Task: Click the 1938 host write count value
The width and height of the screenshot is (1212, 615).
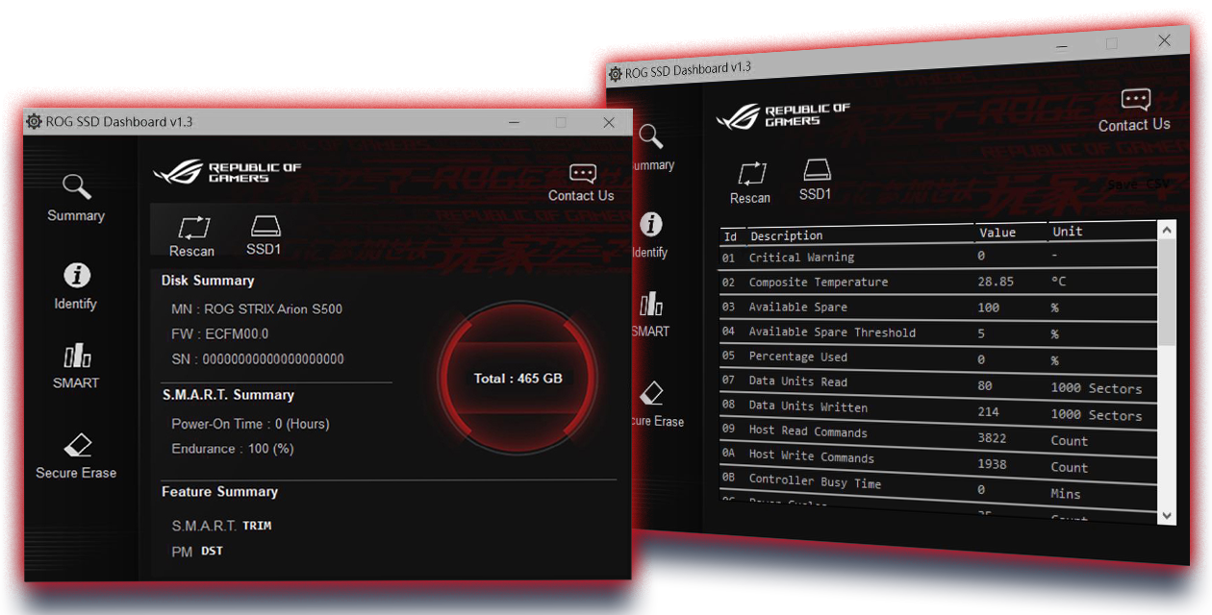Action: coord(992,464)
